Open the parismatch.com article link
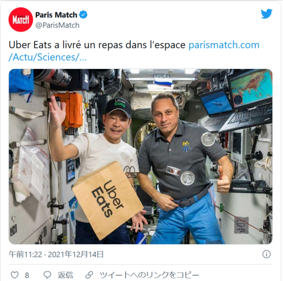The image size is (283, 281). (x=224, y=45)
